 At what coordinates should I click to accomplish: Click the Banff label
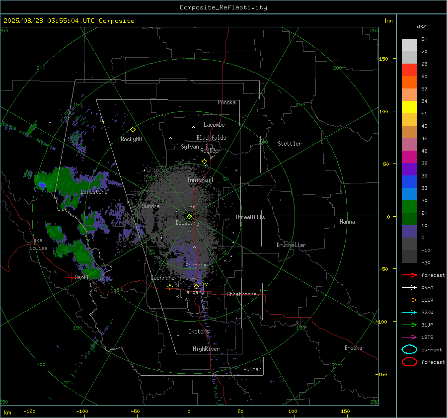[x=82, y=277]
